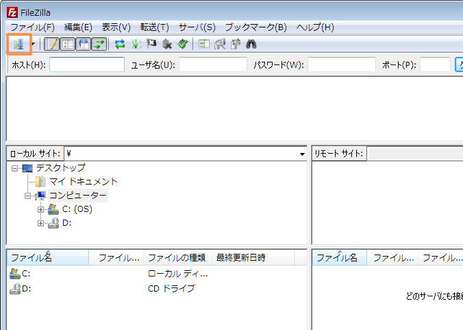Open the ファイル(F) menu
This screenshot has width=463, height=330.
point(32,27)
